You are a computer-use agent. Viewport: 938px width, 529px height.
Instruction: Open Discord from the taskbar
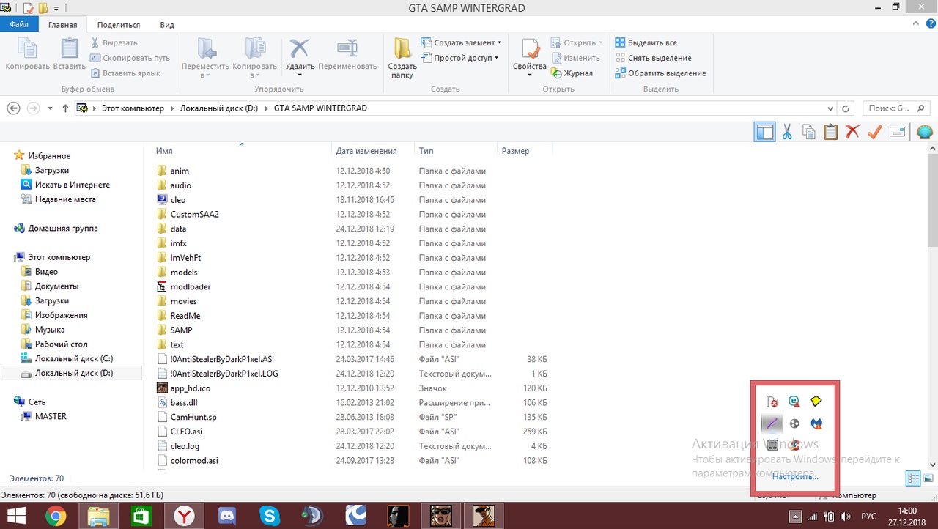[226, 517]
